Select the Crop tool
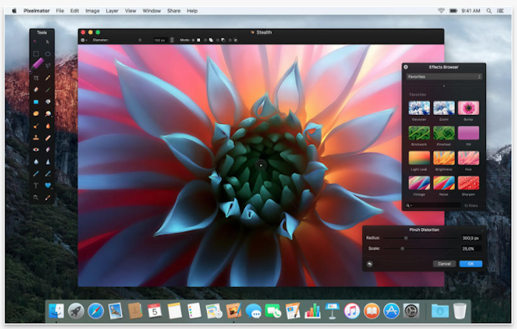This screenshot has width=517, height=329. coord(36,78)
